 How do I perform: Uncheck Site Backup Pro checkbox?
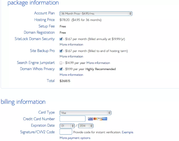click(61, 51)
